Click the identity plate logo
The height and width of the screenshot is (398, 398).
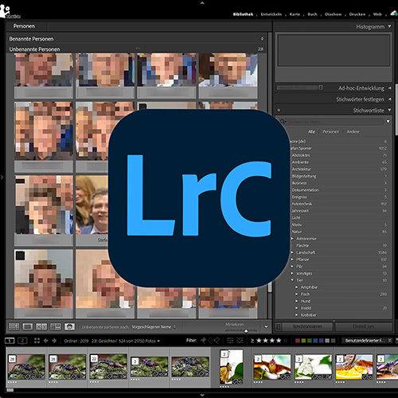pyautogui.click(x=10, y=12)
